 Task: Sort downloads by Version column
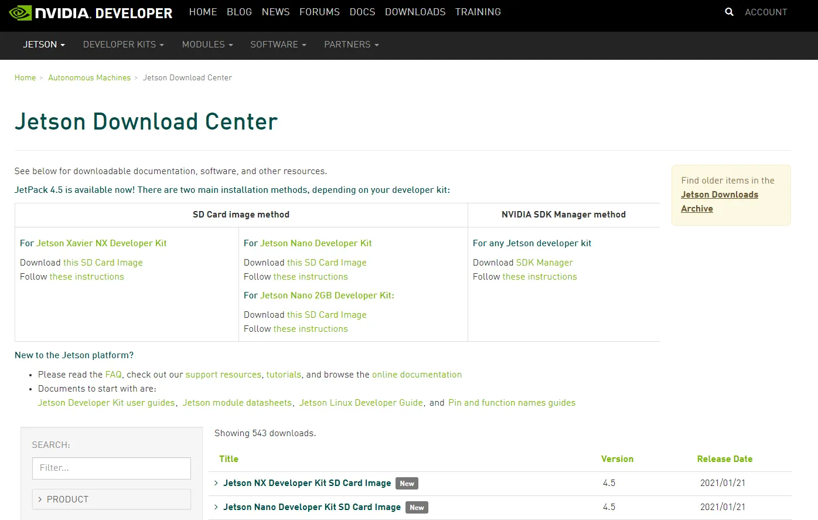click(617, 459)
